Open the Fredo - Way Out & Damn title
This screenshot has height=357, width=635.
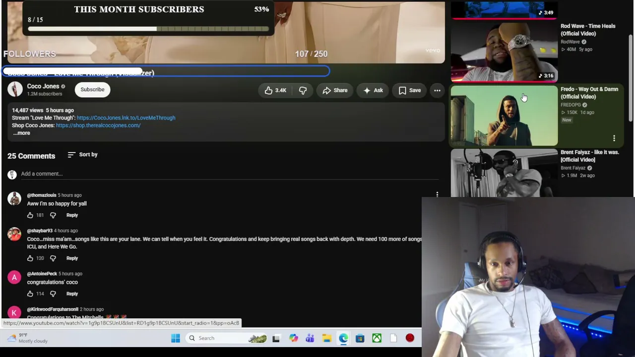click(x=589, y=93)
